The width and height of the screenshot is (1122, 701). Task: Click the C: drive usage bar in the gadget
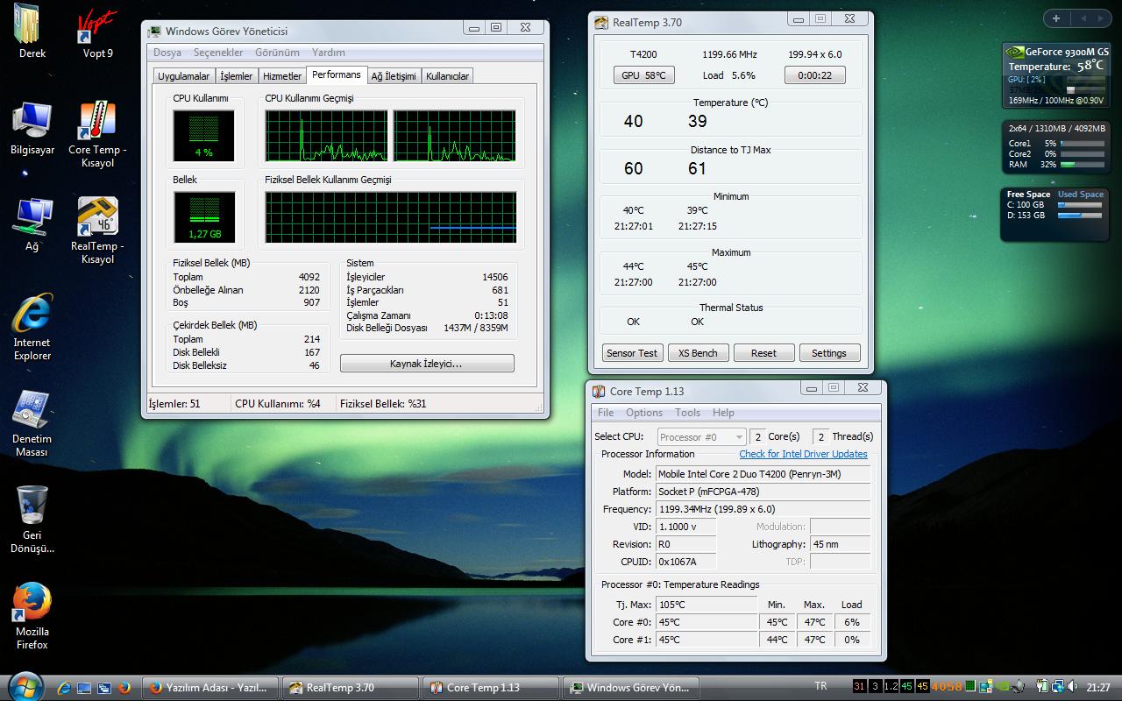[1080, 205]
